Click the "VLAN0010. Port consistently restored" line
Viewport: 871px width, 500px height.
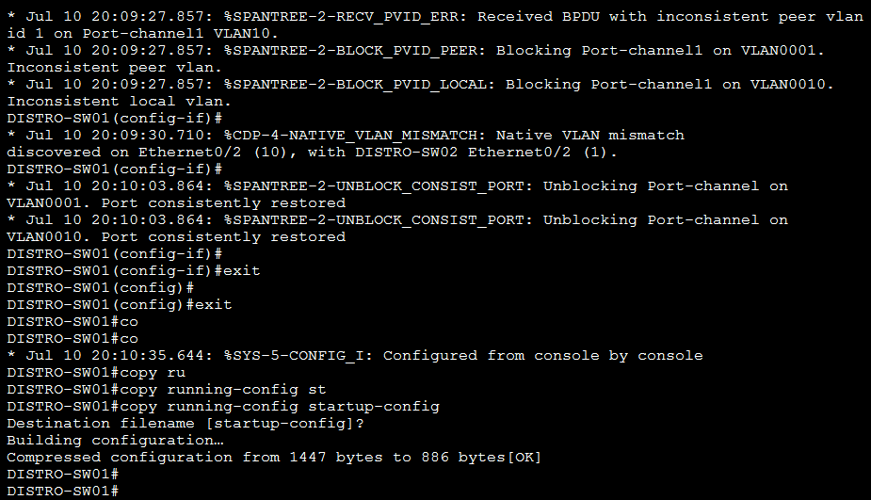(x=176, y=237)
